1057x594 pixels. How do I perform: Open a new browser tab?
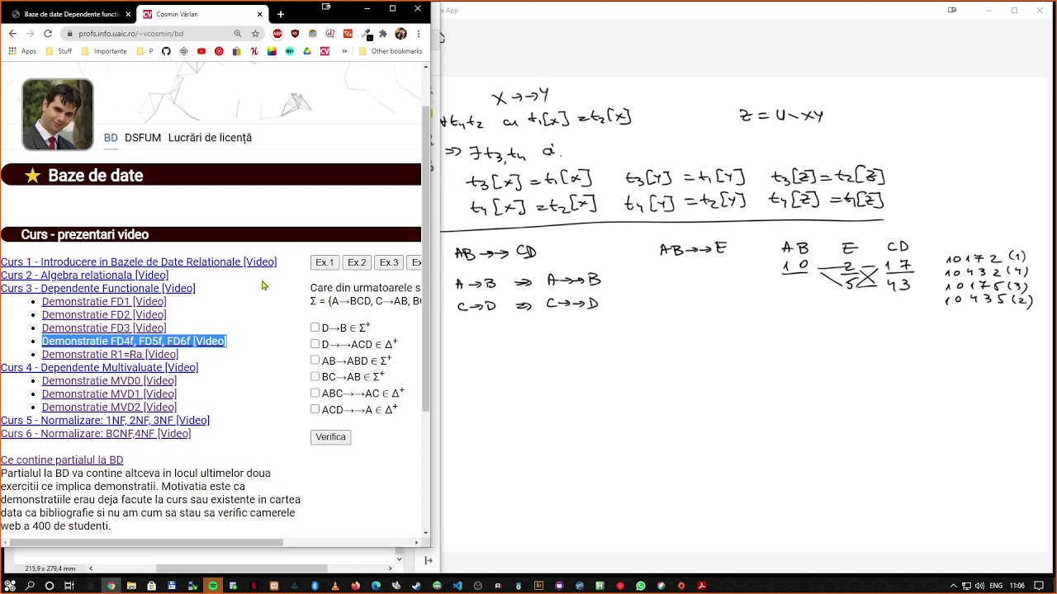[281, 14]
